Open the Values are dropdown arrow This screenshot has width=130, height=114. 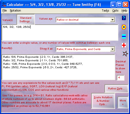tap(112, 20)
